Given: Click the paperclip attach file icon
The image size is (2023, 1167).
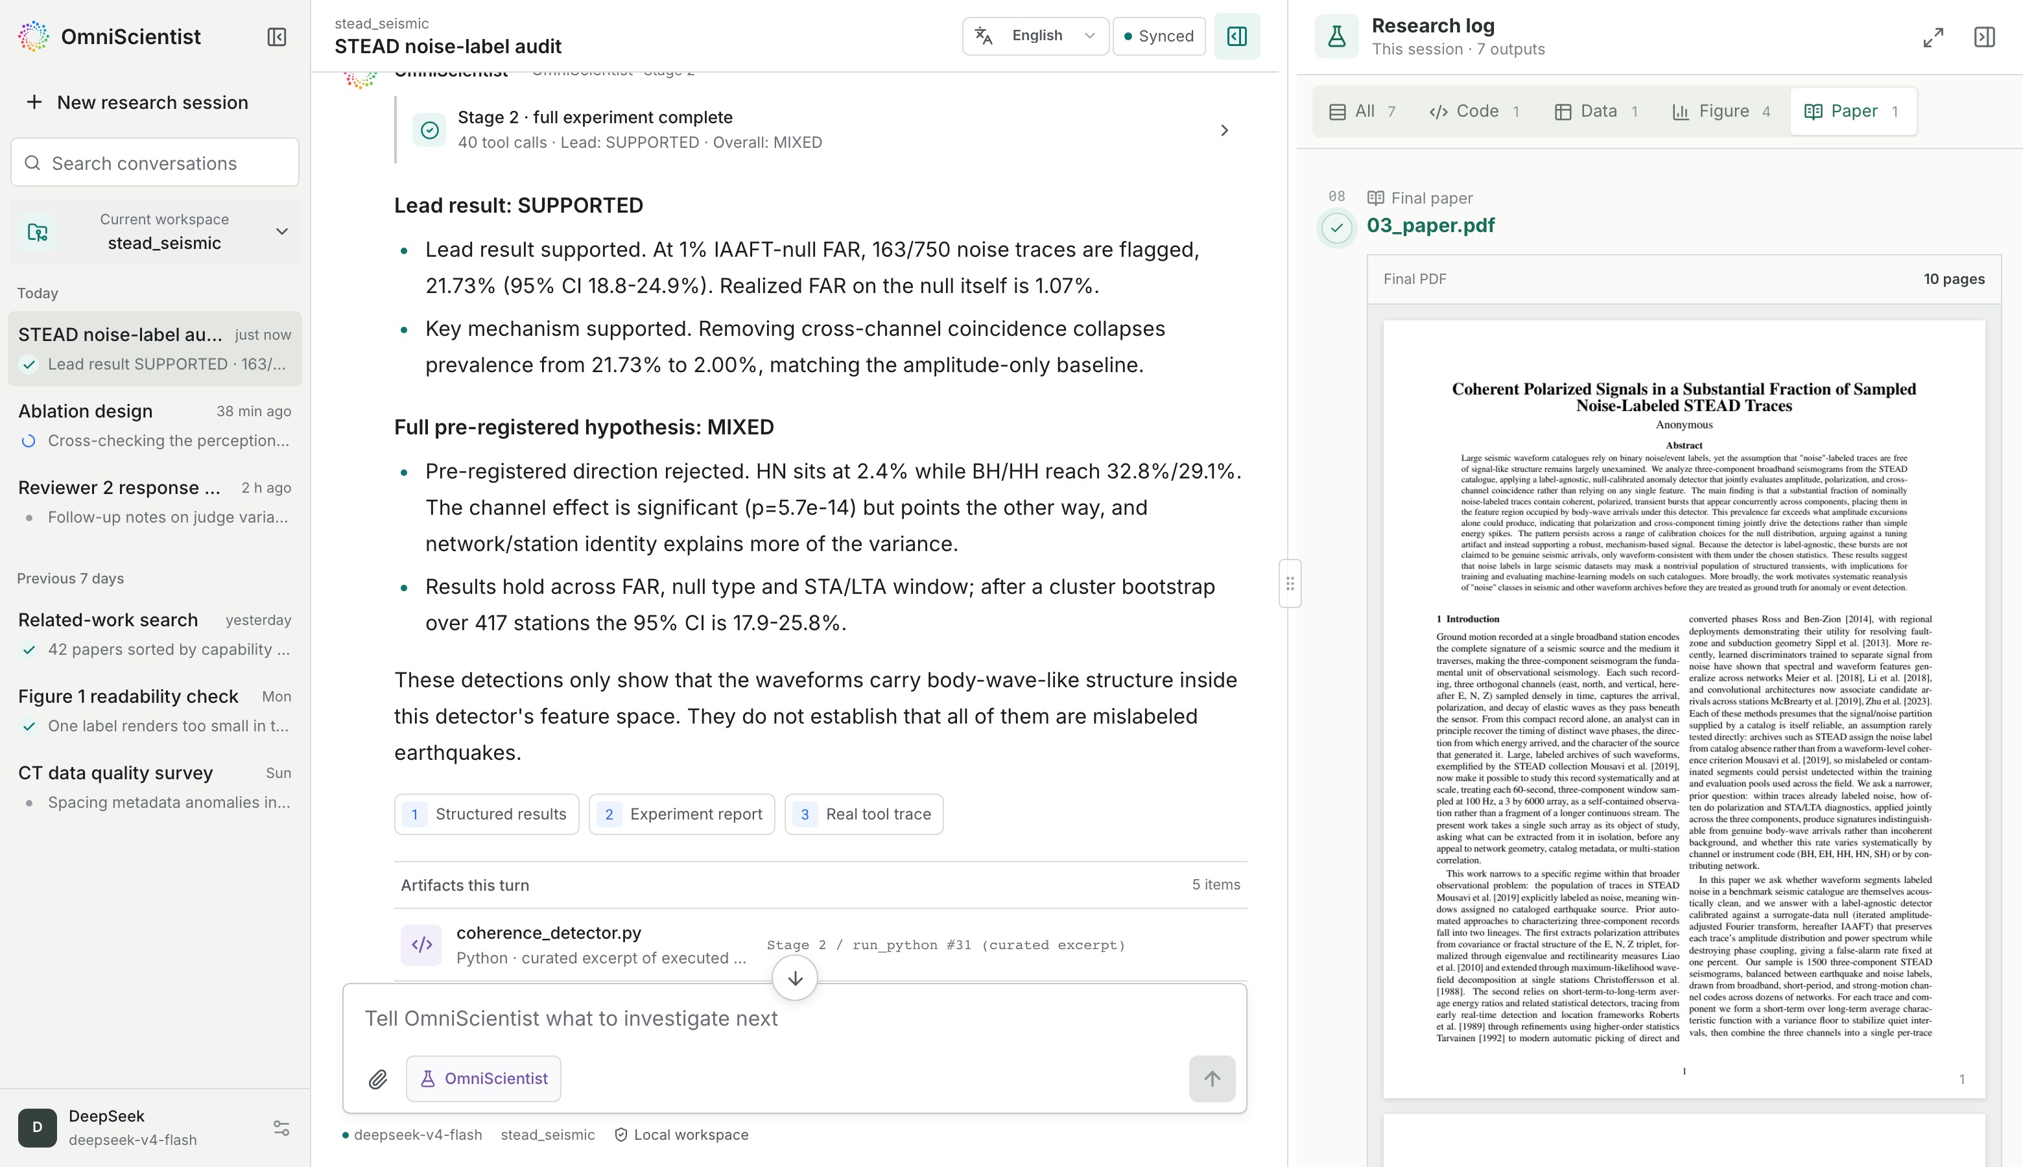Looking at the screenshot, I should 377,1079.
